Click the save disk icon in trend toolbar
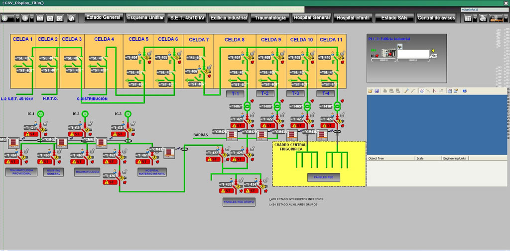Image resolution: width=510 pixels, height=251 pixels. pos(377,91)
